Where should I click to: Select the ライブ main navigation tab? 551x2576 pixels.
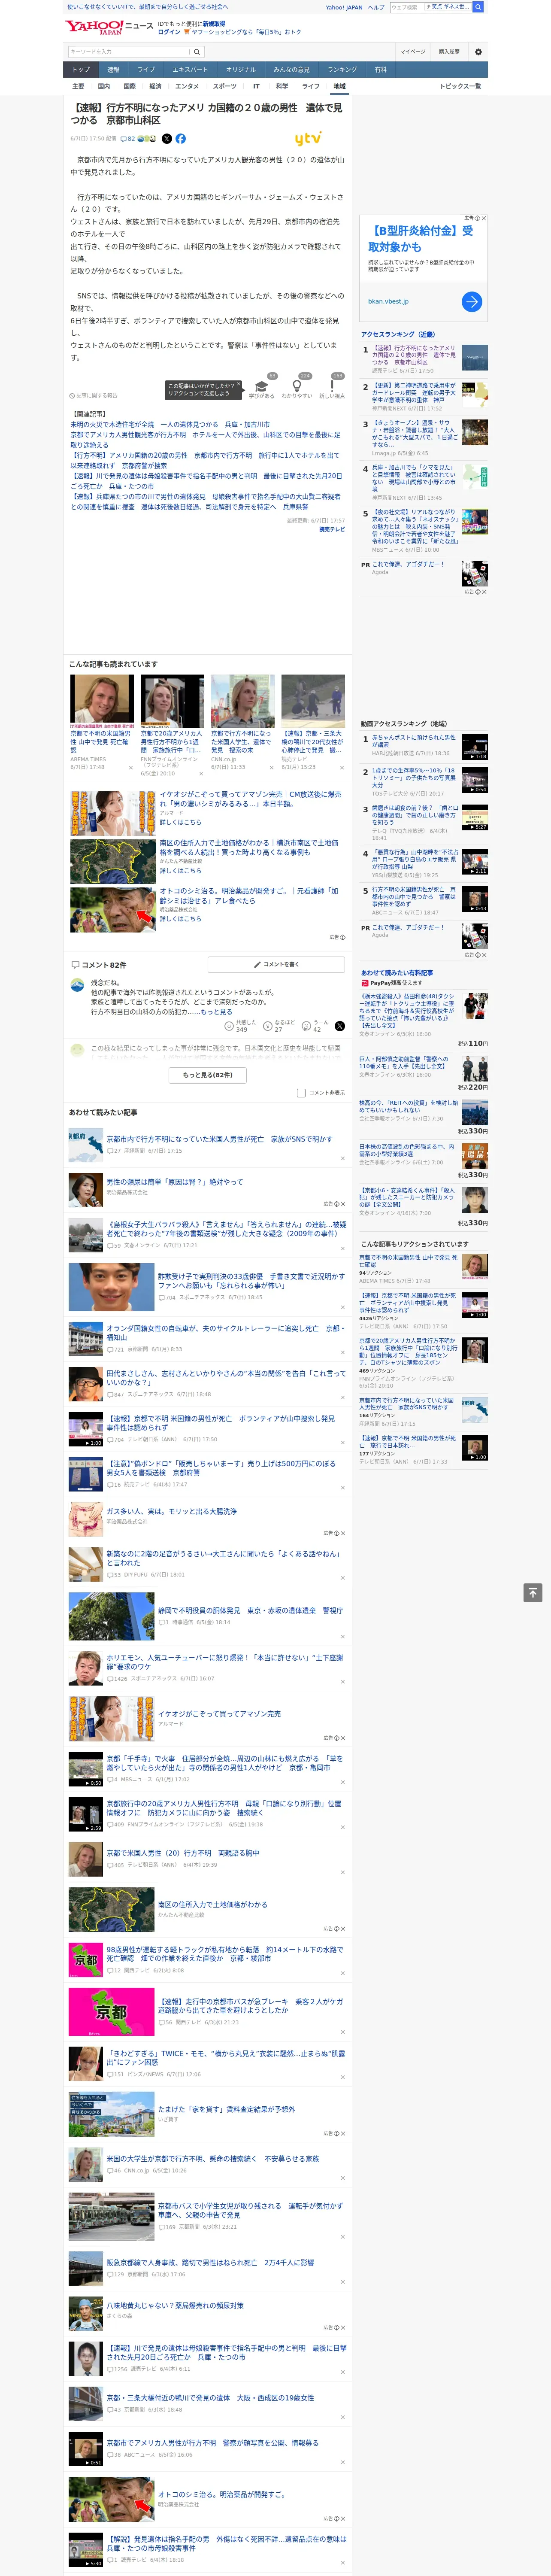(146, 70)
